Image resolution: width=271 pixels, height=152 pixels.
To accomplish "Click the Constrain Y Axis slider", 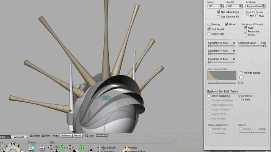I will point(221,54).
